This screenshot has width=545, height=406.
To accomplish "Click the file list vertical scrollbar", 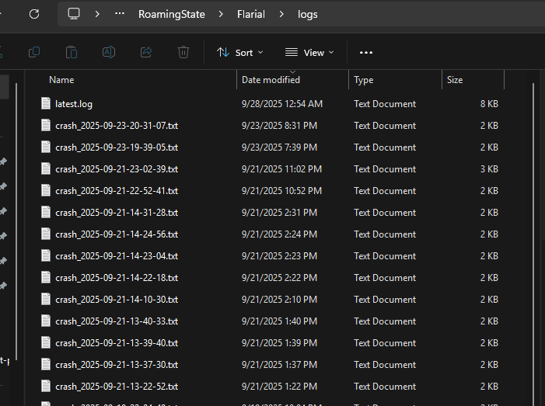I will 533,243.
